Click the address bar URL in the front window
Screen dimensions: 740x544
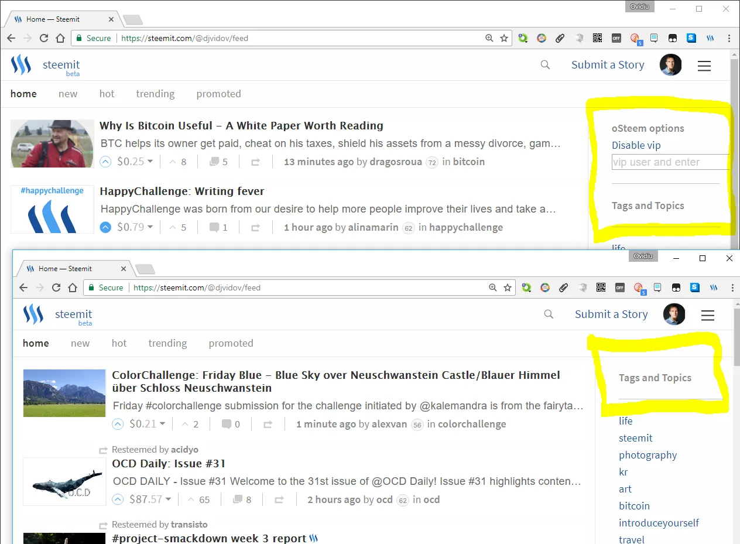tap(197, 288)
